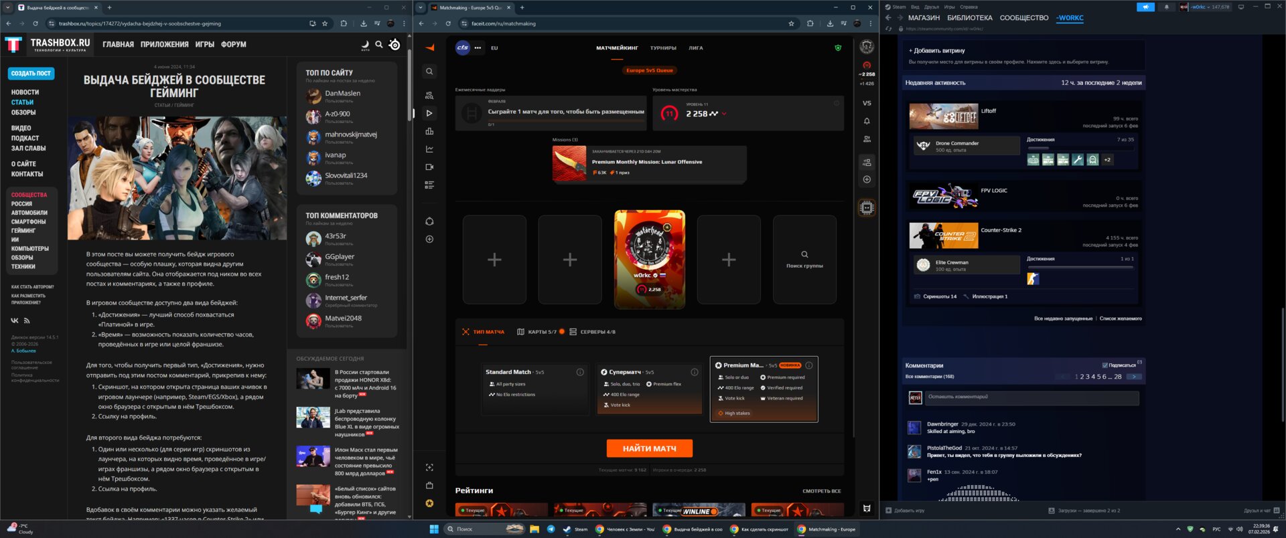
Task: Show info for Standard Match
Action: (x=580, y=372)
